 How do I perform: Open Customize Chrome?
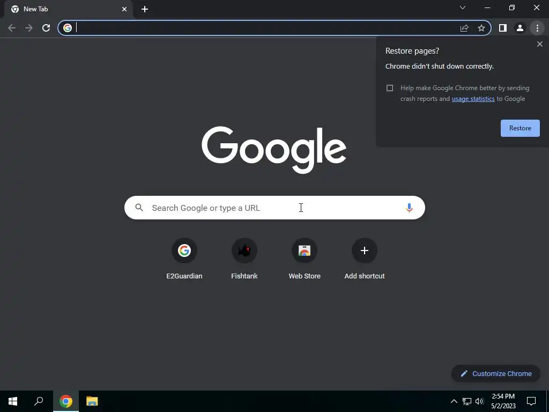point(496,374)
